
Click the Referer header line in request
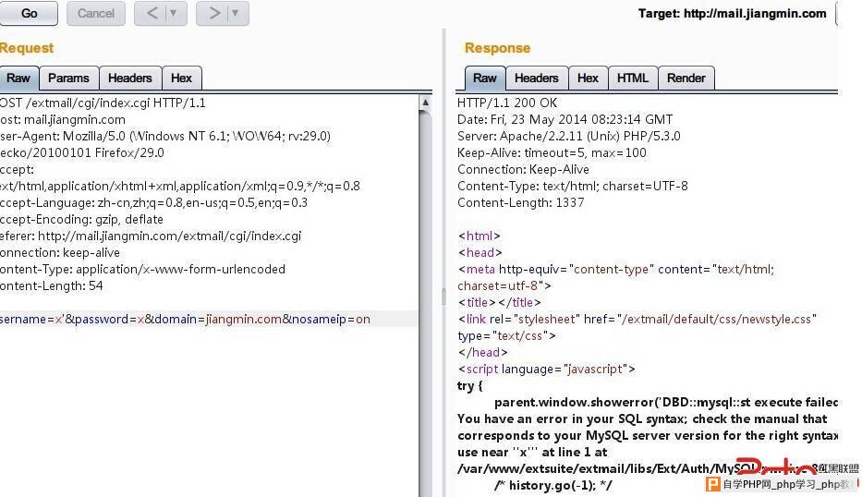tap(151, 236)
